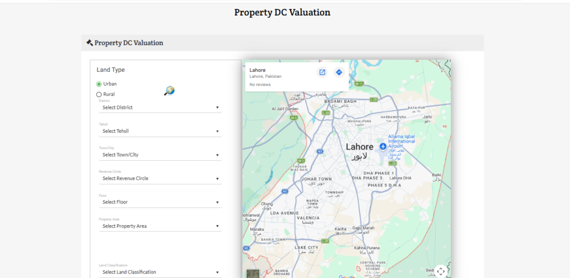Image resolution: width=570 pixels, height=278 pixels.
Task: Click the N-5 highway shield on map
Action: pyautogui.click(x=320, y=151)
